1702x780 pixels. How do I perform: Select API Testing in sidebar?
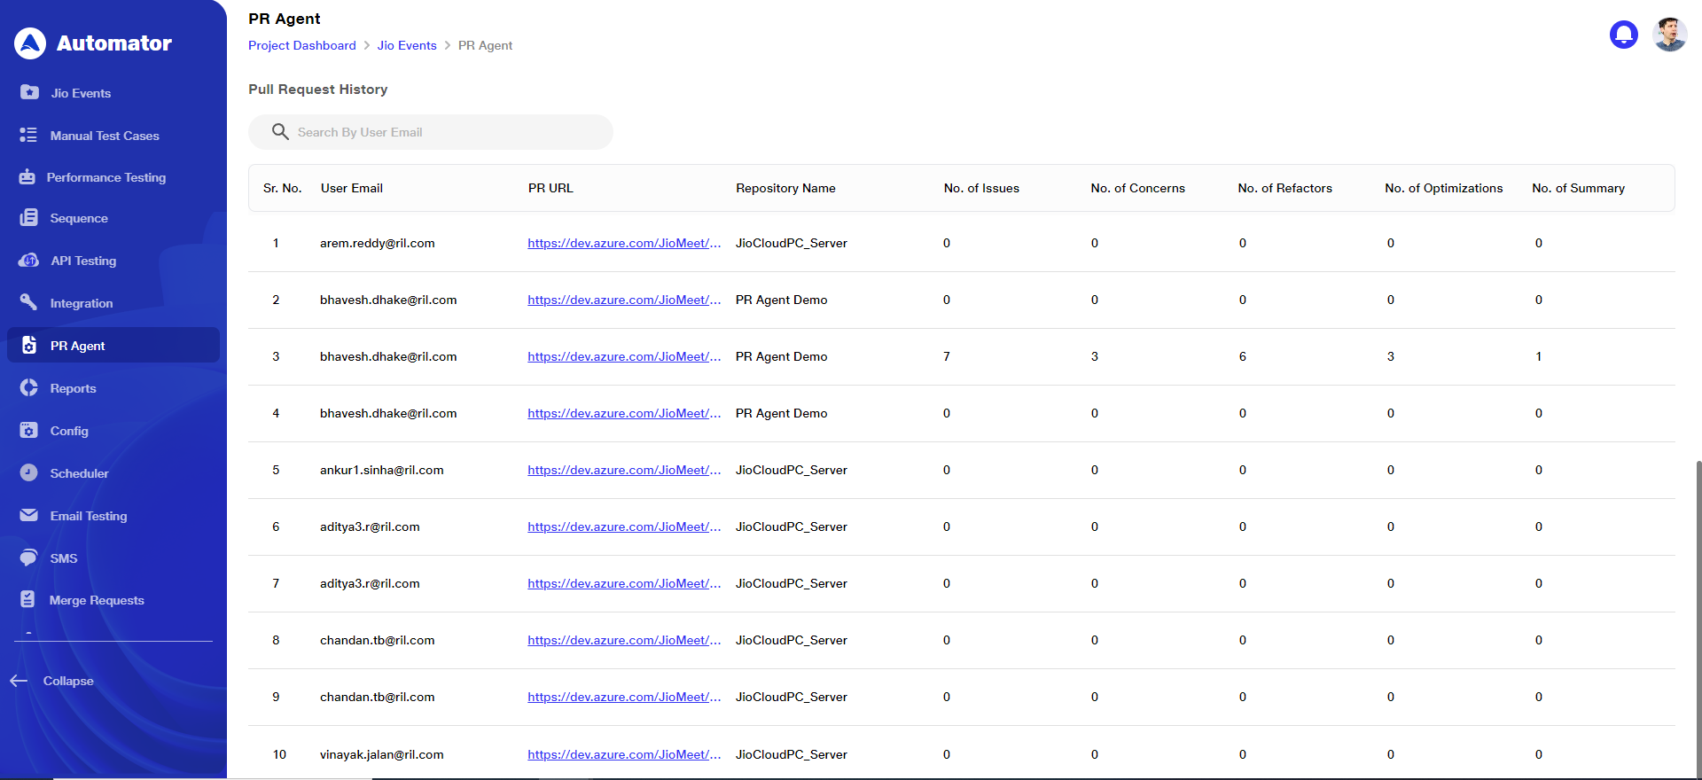(x=83, y=261)
